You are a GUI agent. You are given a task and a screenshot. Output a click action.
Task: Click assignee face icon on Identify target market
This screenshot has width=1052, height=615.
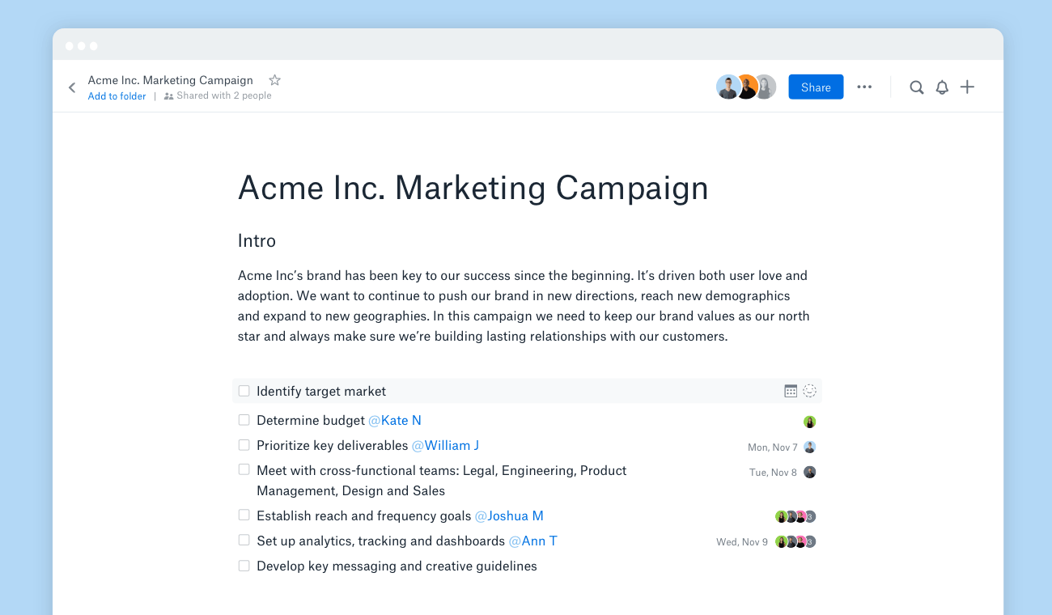coord(809,391)
